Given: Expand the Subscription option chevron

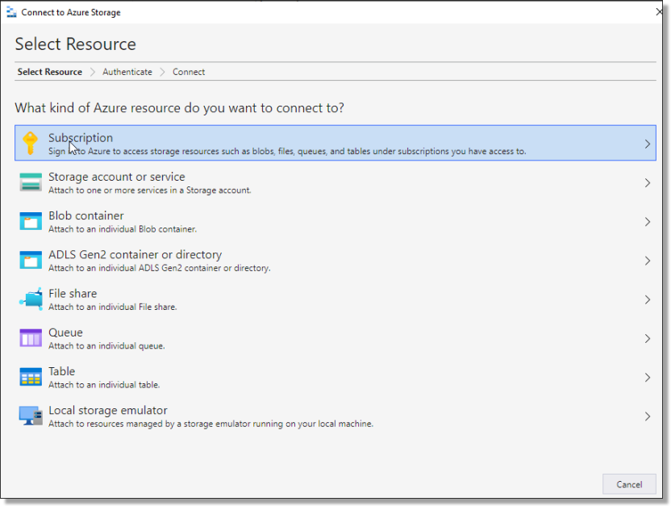Looking at the screenshot, I should (x=647, y=143).
